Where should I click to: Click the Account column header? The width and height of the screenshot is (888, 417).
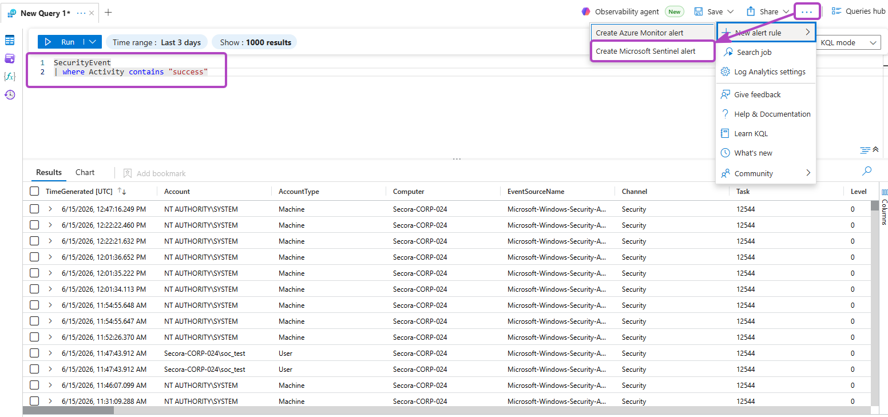coord(177,192)
